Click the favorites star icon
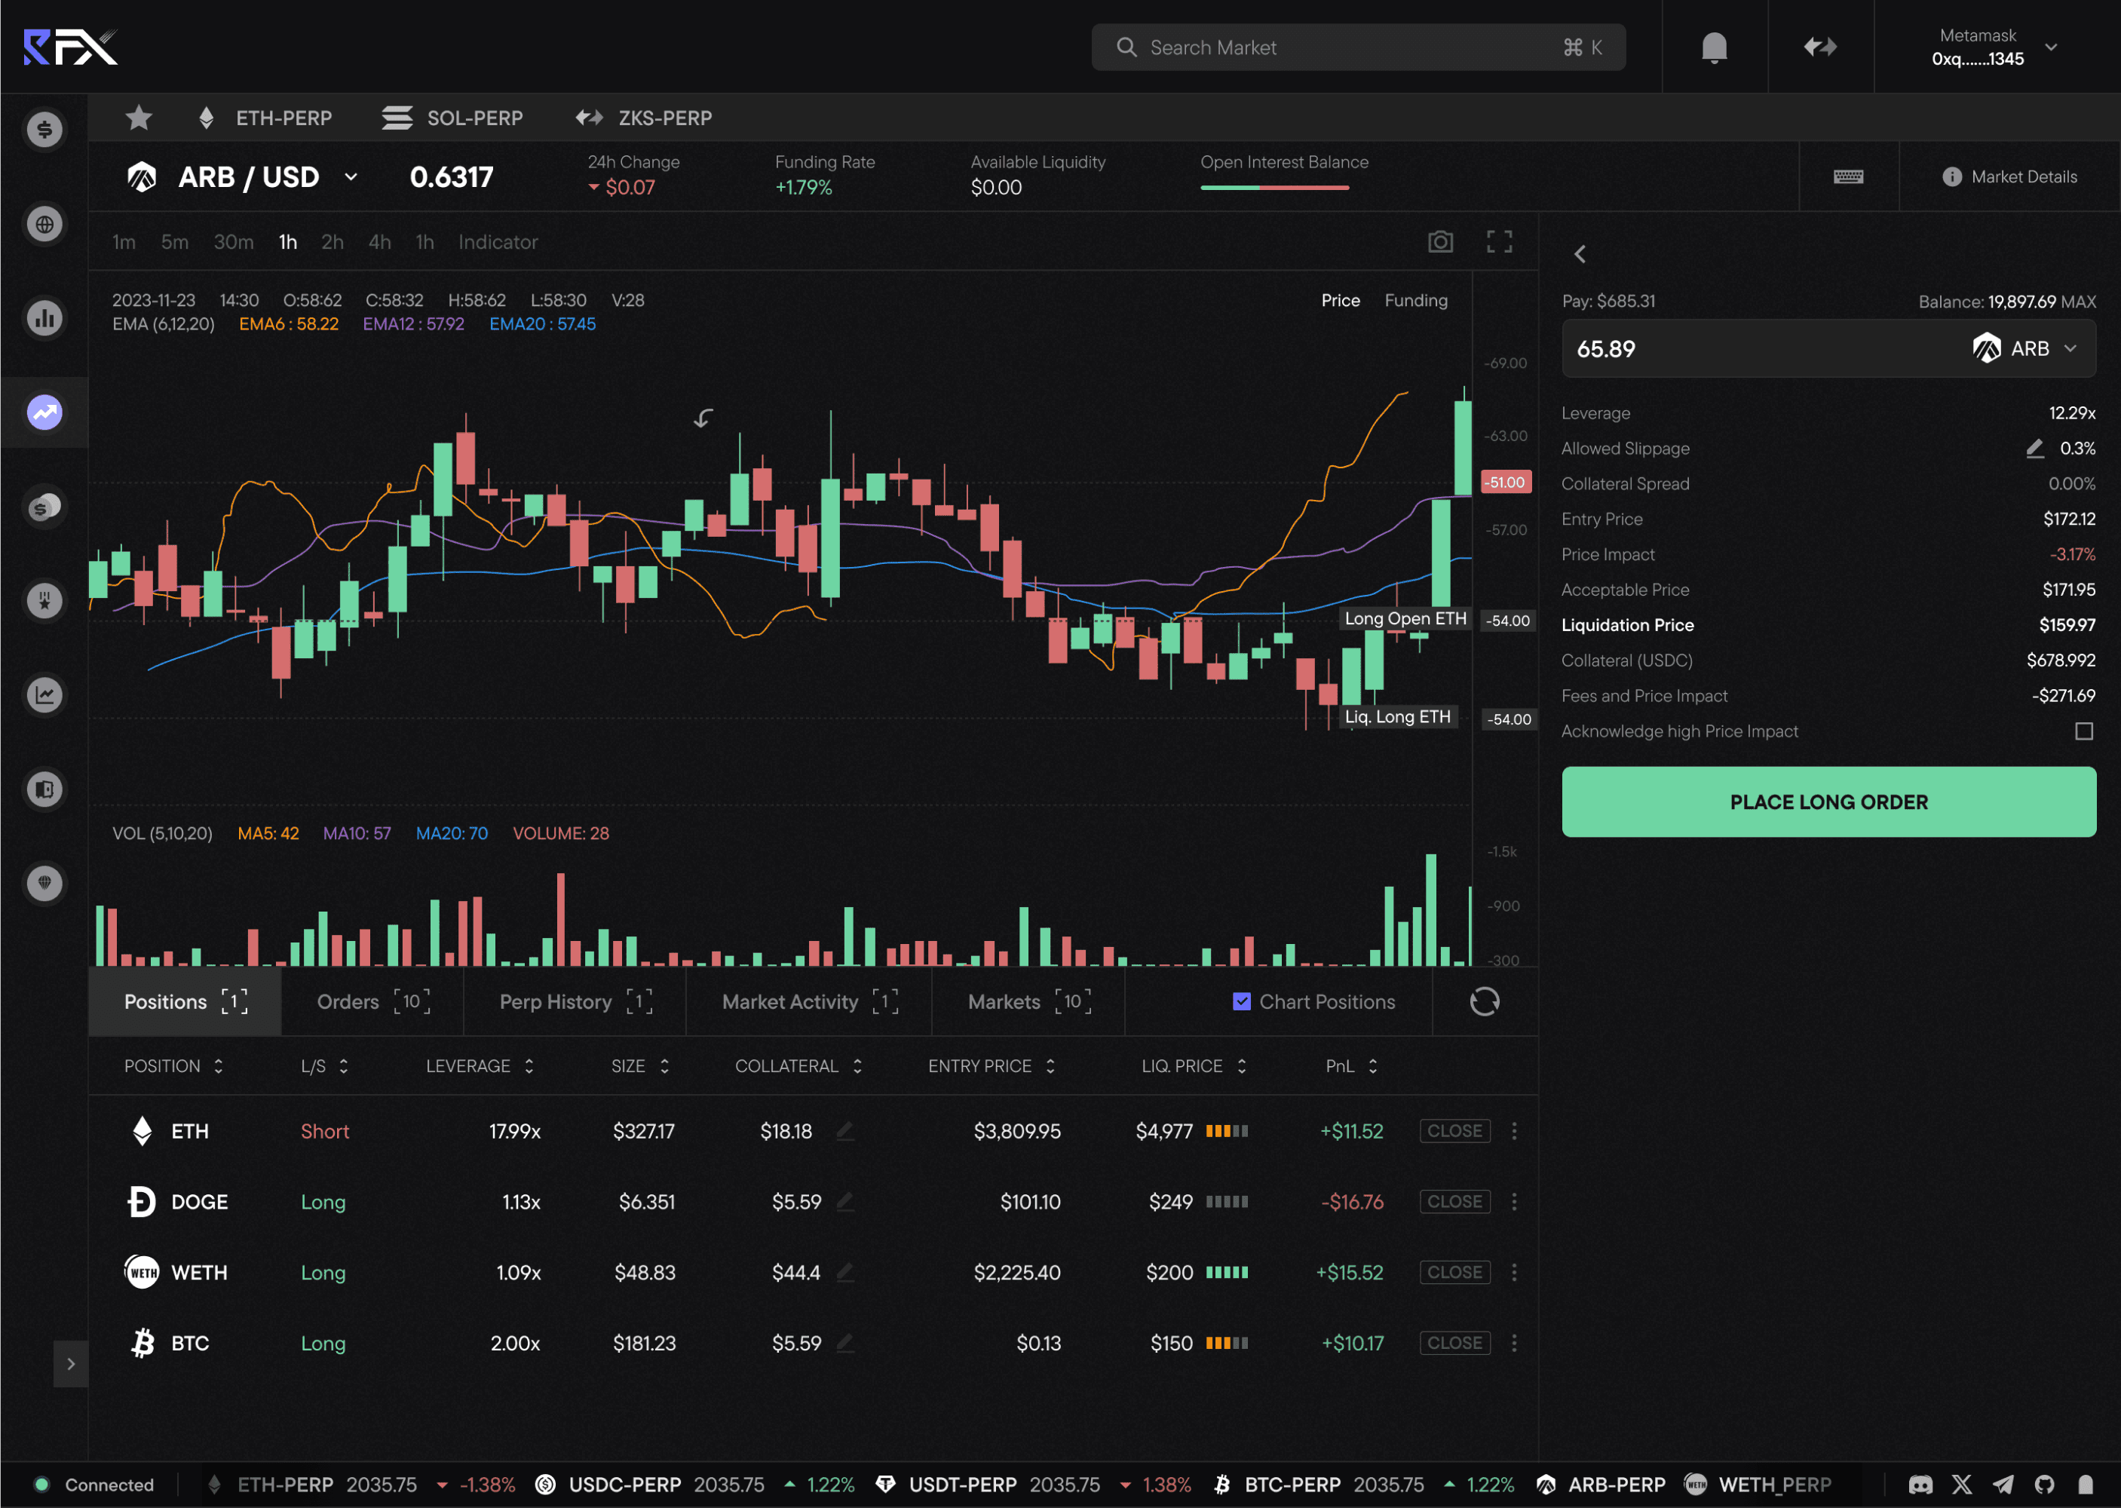This screenshot has height=1508, width=2121. pyautogui.click(x=139, y=118)
